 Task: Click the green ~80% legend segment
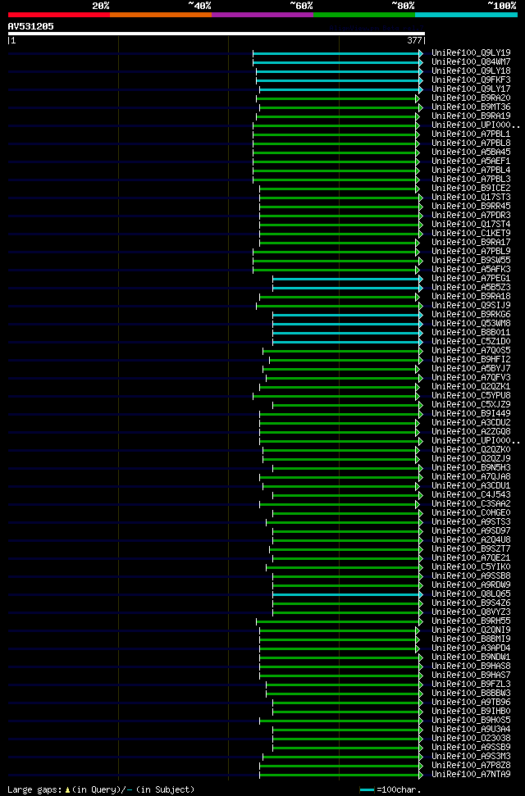[364, 15]
